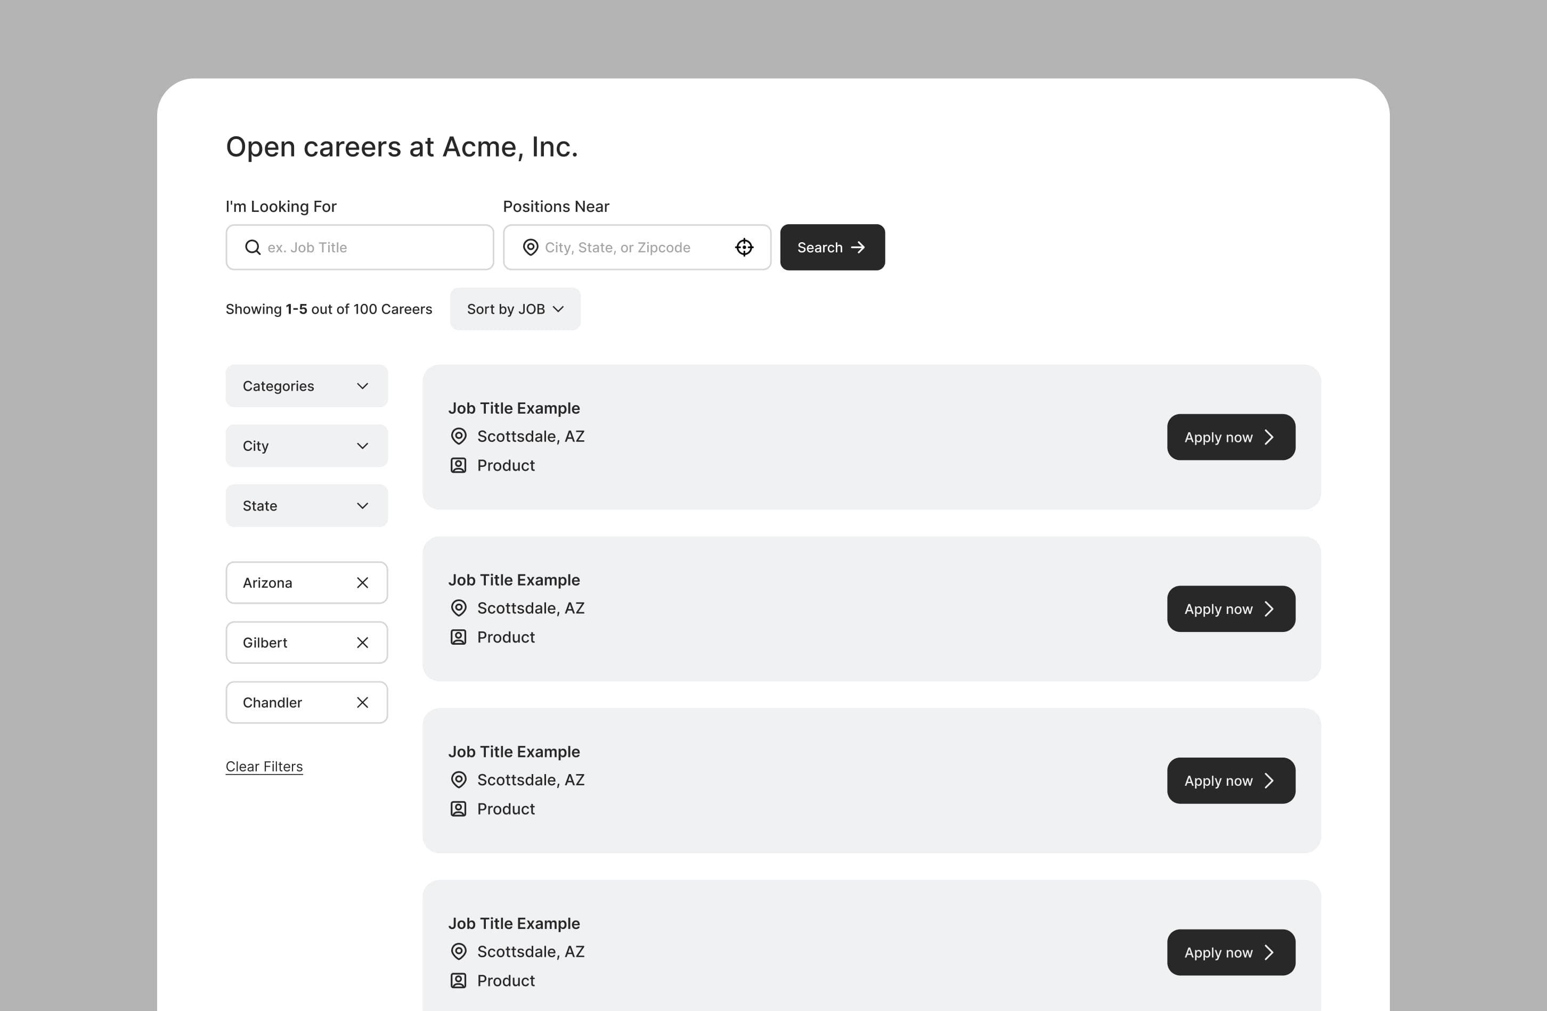Remove the Gilbert filter

[x=363, y=643]
